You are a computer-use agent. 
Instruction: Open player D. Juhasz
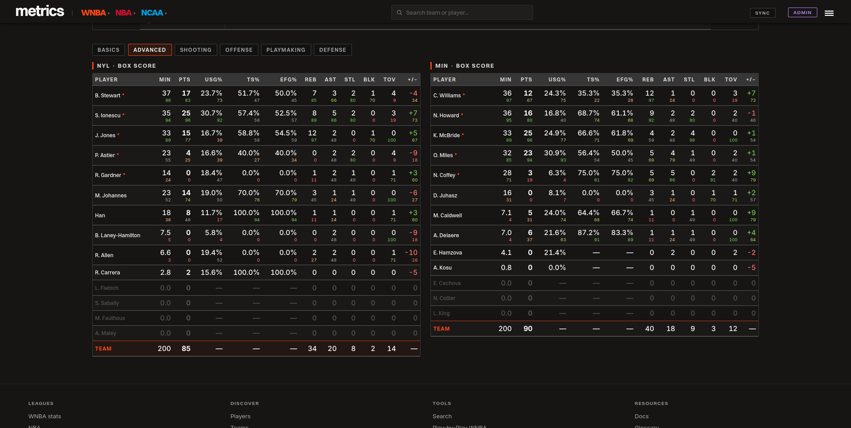(445, 196)
